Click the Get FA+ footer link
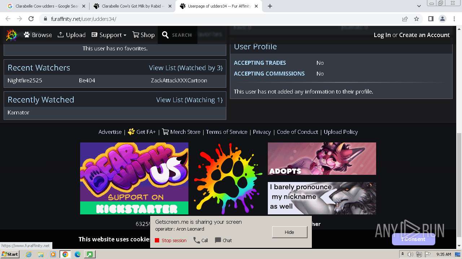The height and width of the screenshot is (259, 462). pos(142,132)
